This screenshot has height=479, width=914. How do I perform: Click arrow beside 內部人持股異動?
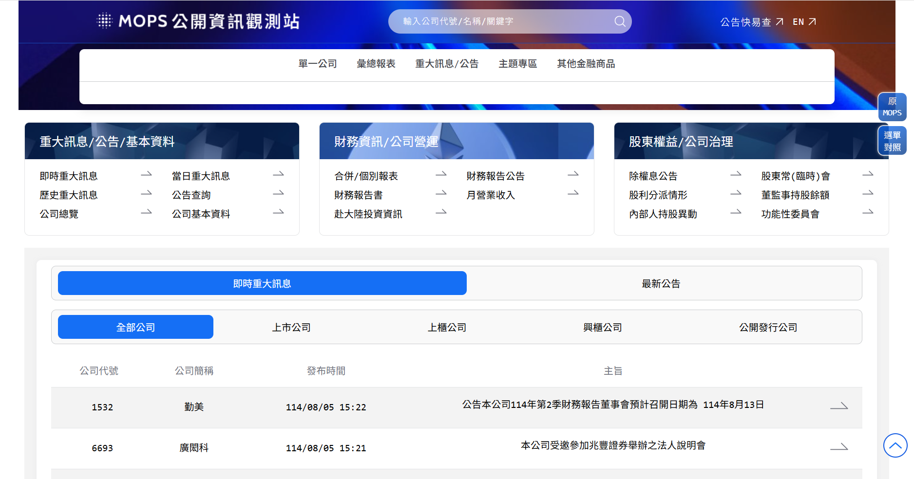736,212
